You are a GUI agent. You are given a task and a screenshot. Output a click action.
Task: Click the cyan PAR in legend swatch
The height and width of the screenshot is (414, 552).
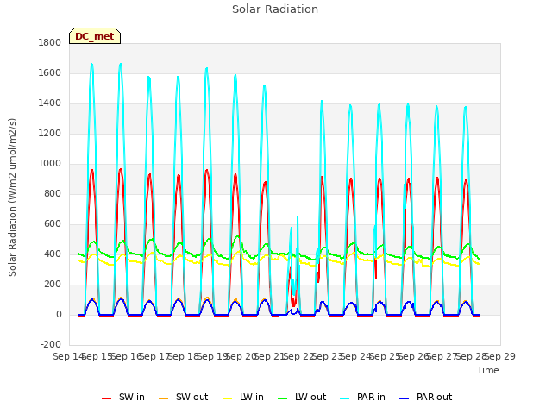click(345, 398)
